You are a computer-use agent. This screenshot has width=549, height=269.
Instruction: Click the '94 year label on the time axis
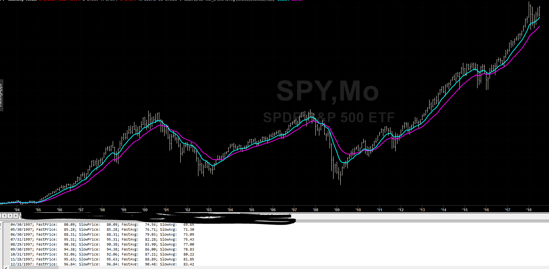click(17, 209)
